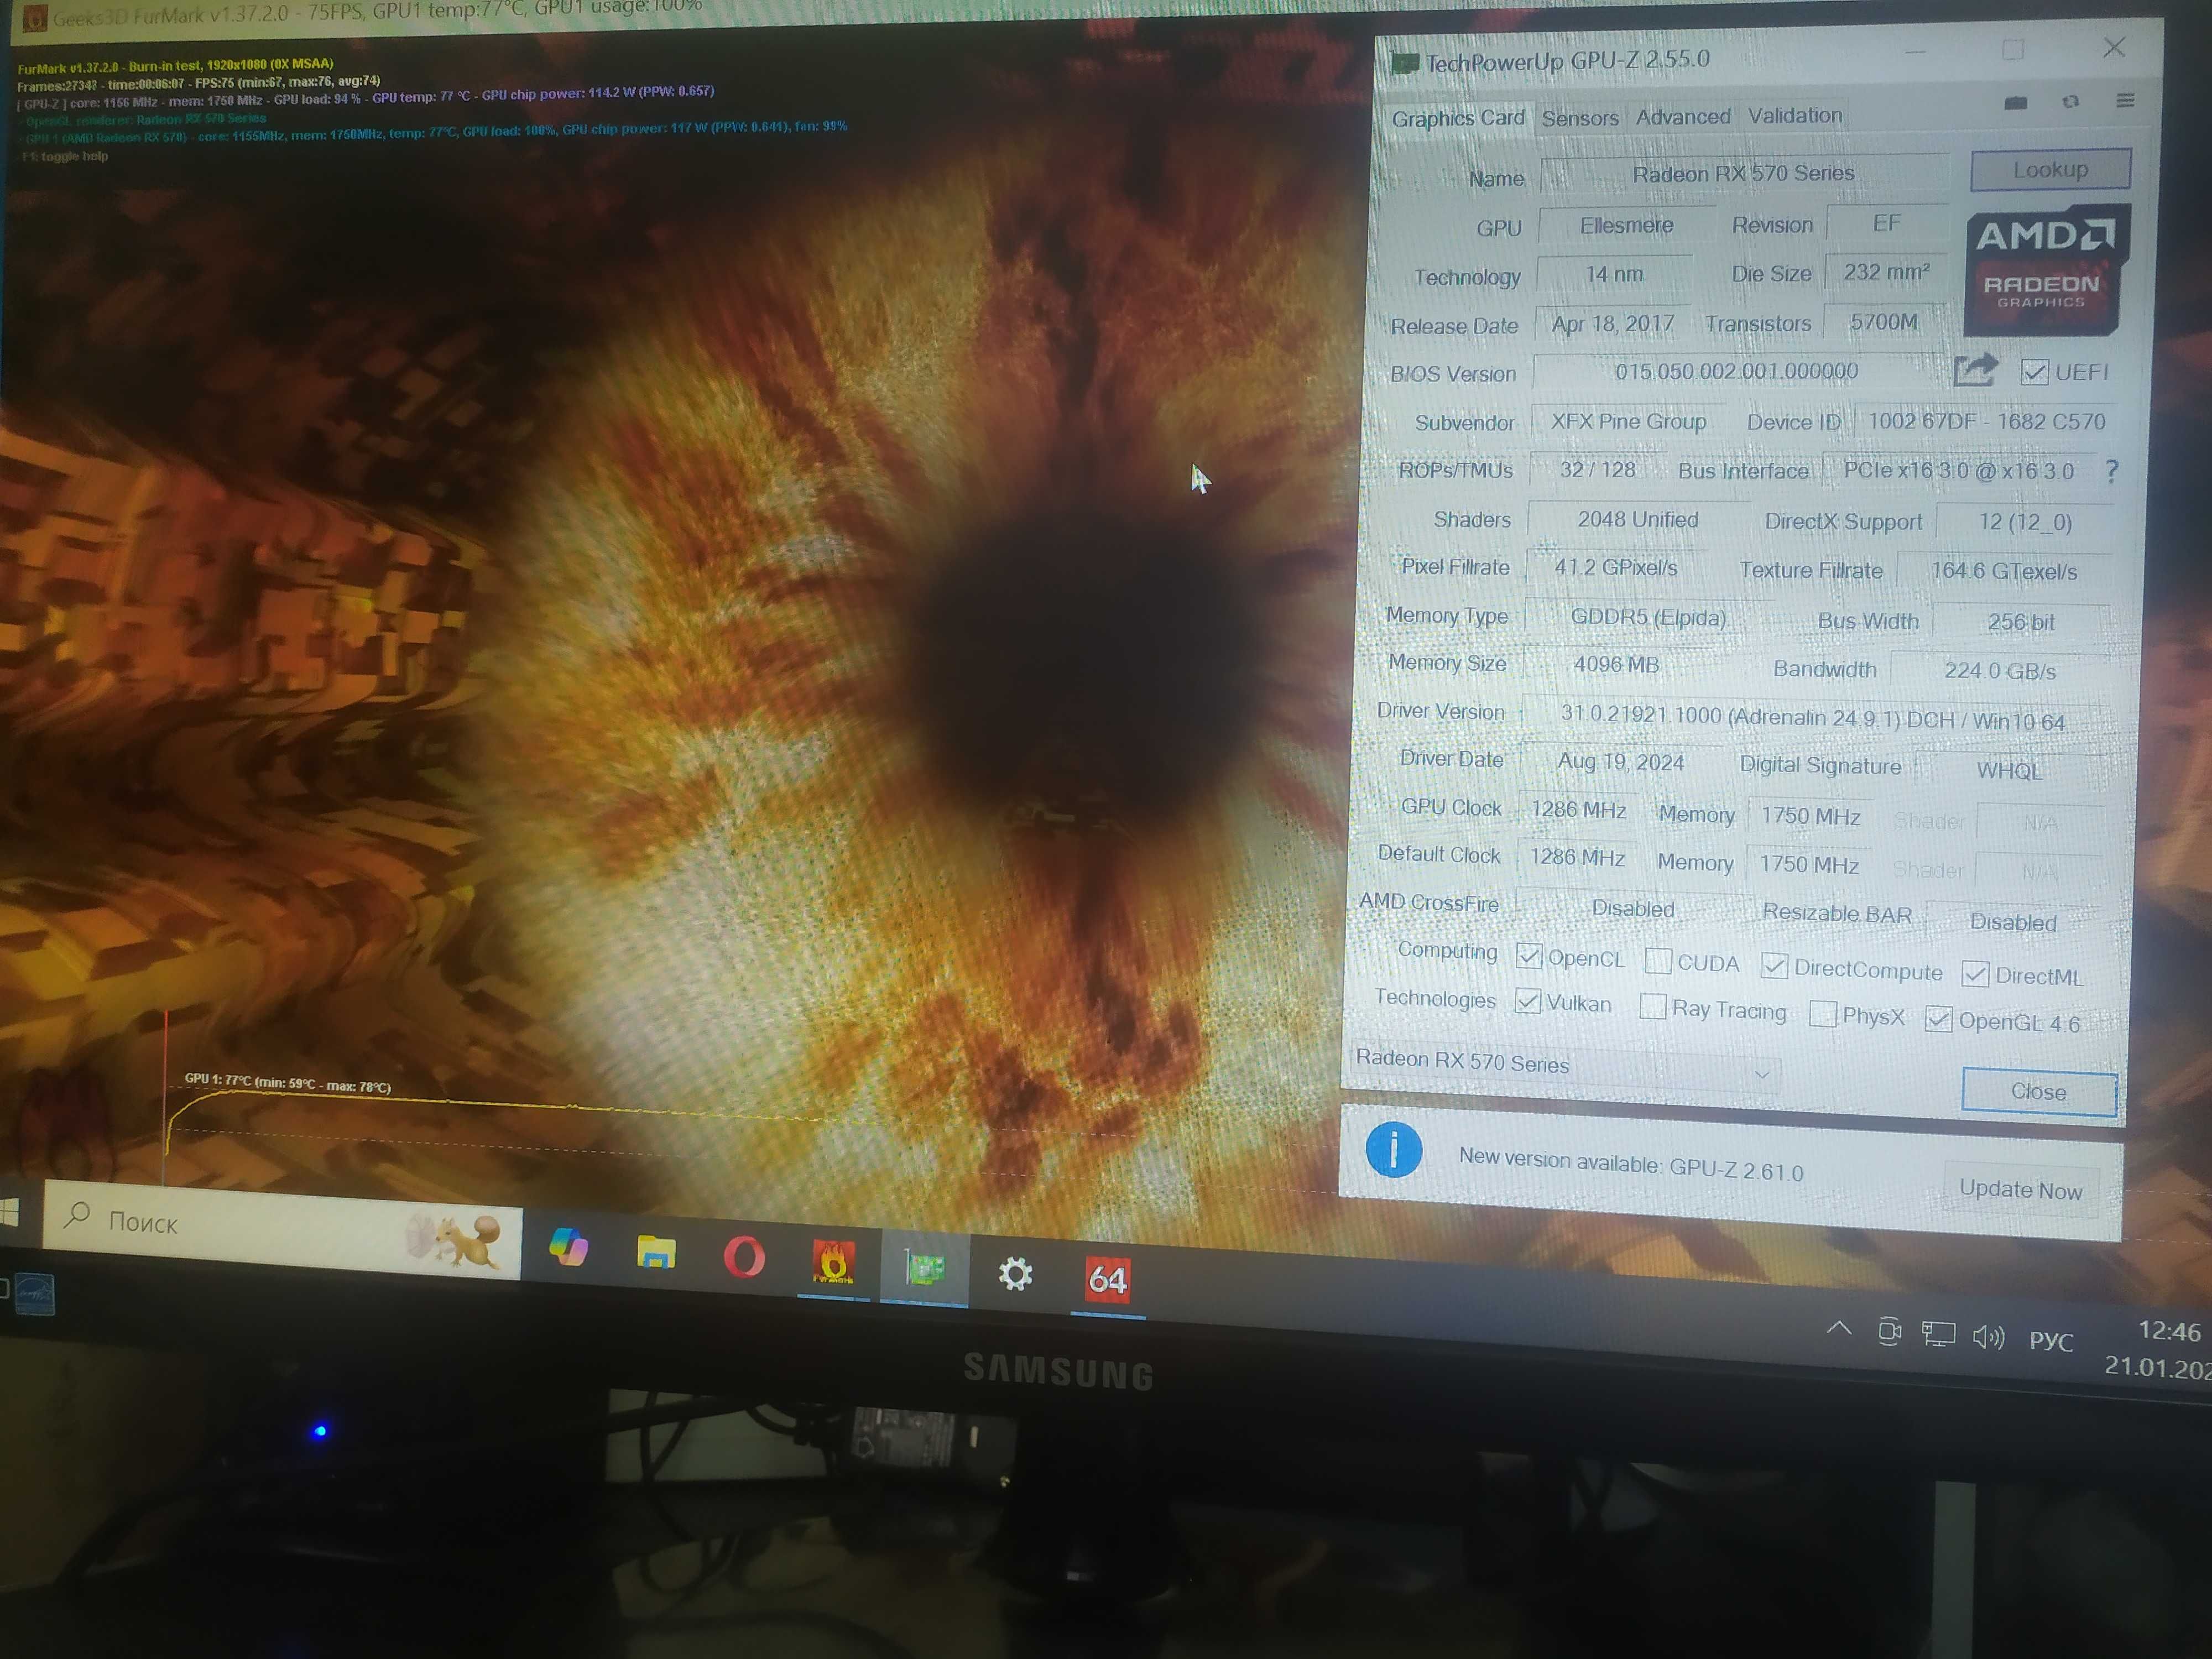The width and height of the screenshot is (2212, 1659).
Task: Click the Driver Date Aug 19, 2024 value
Action: coord(1620,762)
